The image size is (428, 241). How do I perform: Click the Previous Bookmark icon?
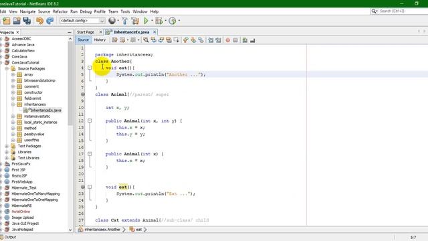point(186,40)
